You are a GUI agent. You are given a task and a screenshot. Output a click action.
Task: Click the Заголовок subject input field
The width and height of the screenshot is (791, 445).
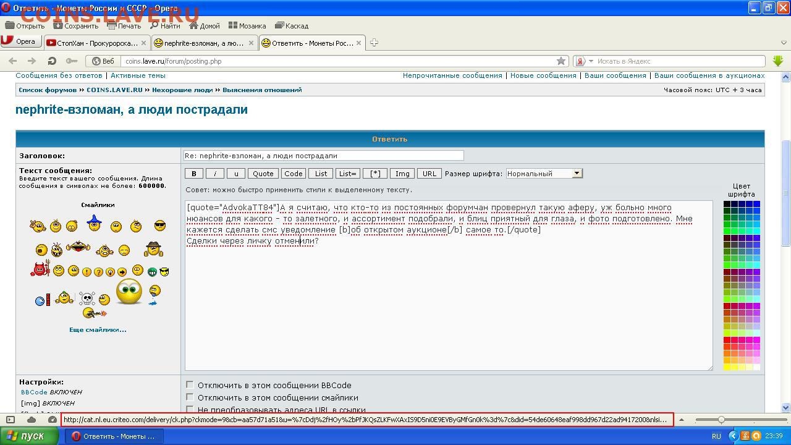(323, 156)
